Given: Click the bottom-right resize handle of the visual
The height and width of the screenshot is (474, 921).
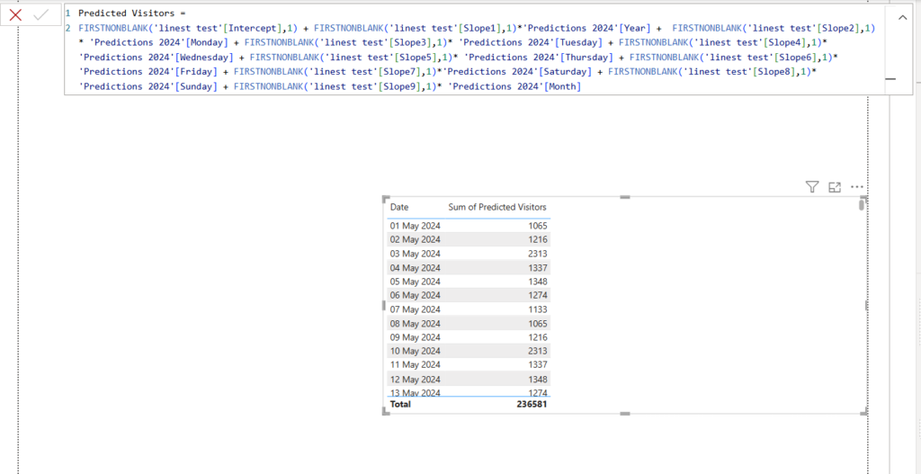Looking at the screenshot, I should pos(864,411).
